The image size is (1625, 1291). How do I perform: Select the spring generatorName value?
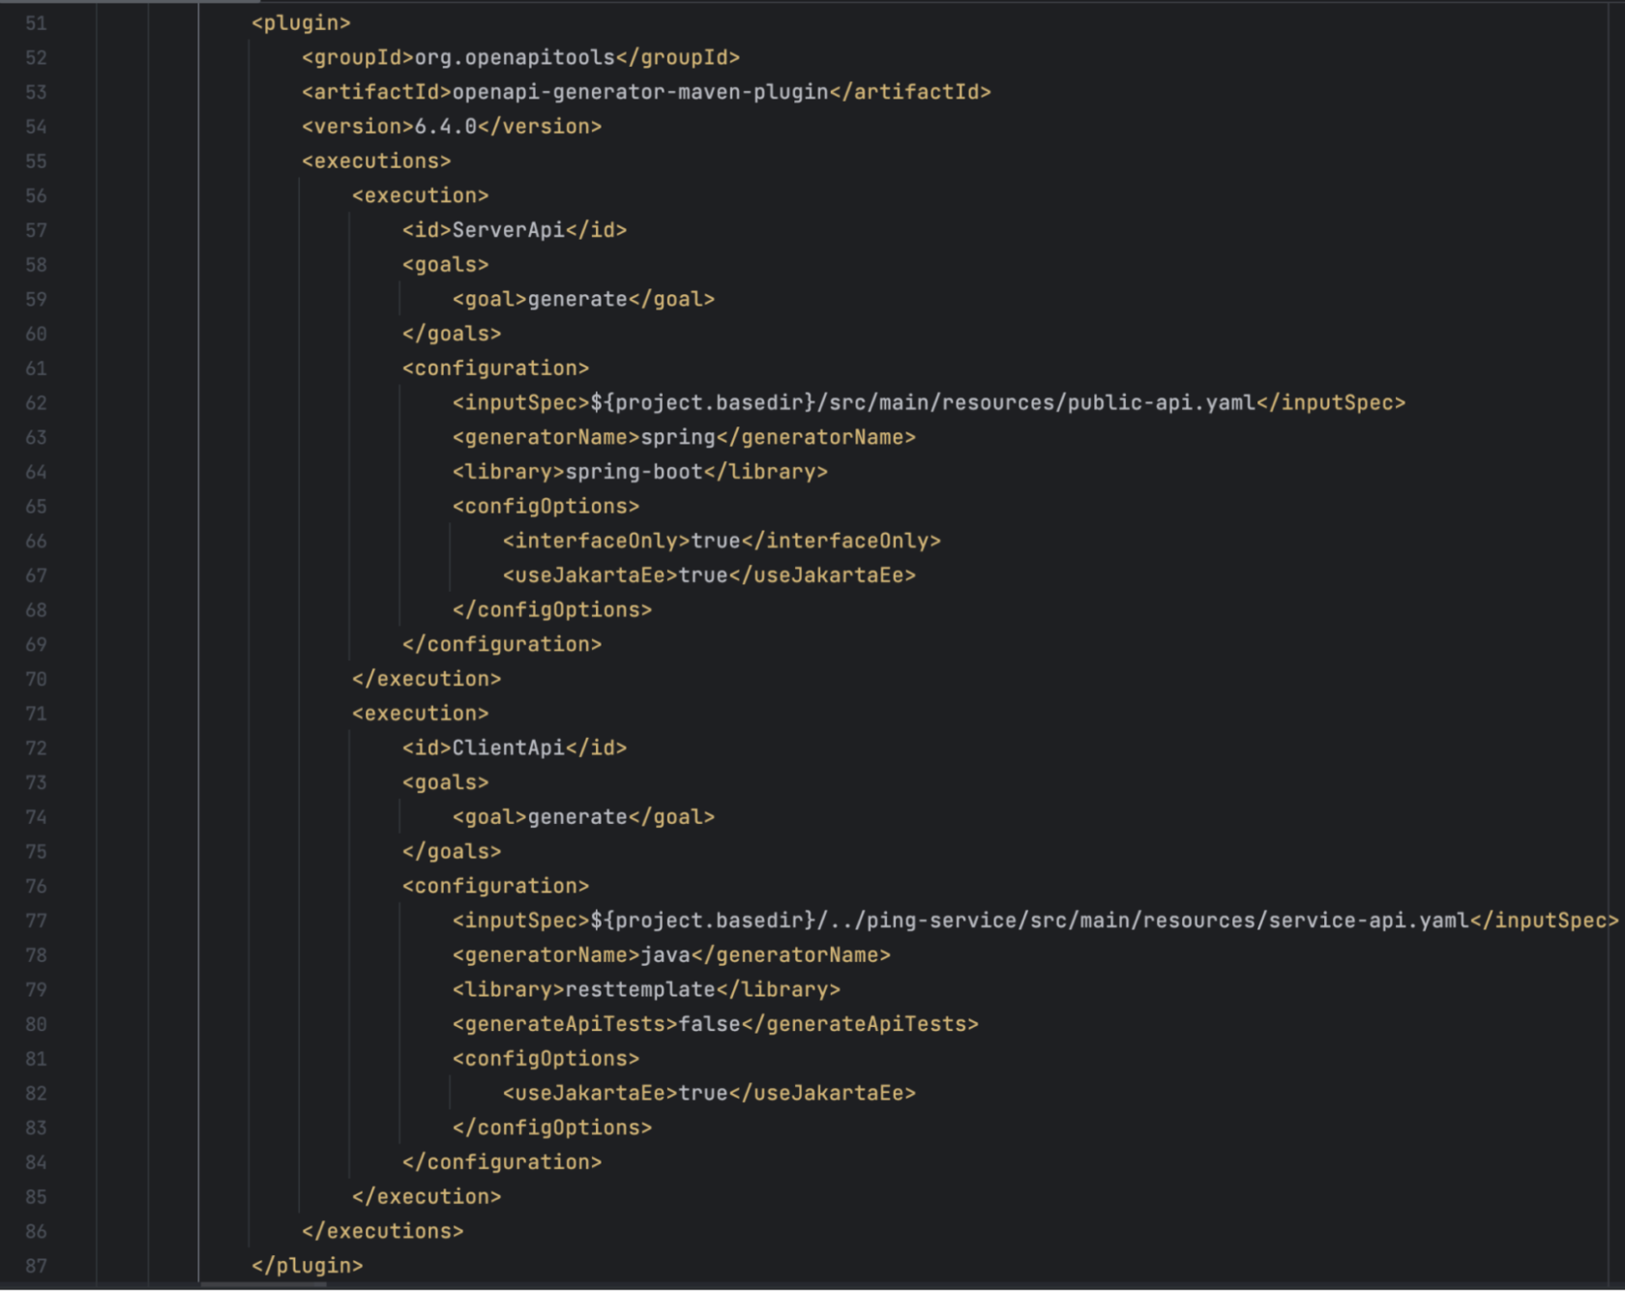(x=675, y=437)
